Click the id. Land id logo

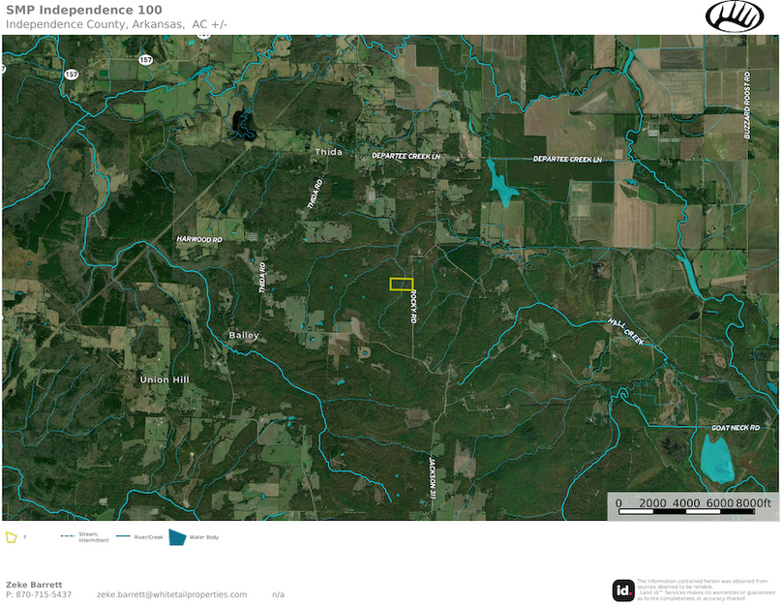[x=623, y=590]
